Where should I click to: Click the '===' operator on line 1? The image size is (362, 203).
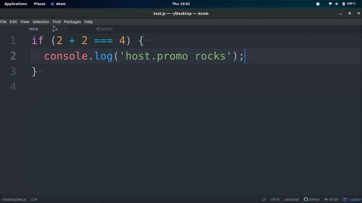[x=103, y=41]
